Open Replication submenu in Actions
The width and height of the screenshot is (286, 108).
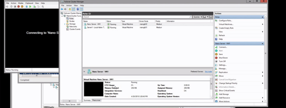[x=263, y=72]
